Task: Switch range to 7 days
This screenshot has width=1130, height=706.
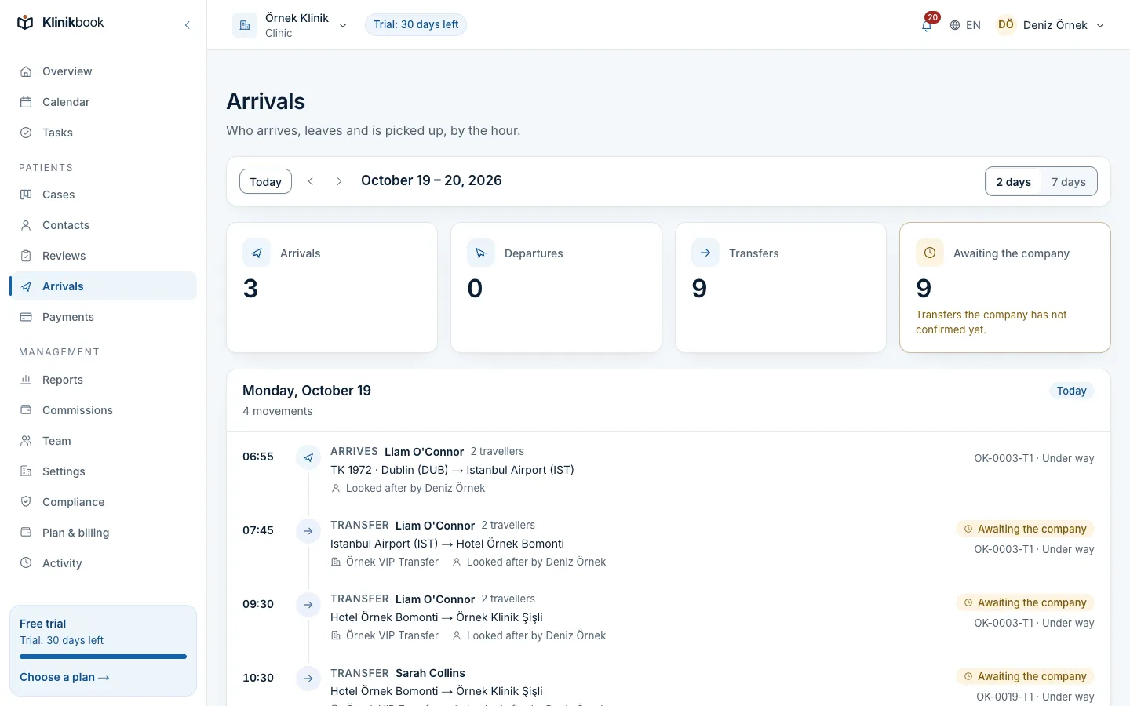Action: pyautogui.click(x=1069, y=182)
